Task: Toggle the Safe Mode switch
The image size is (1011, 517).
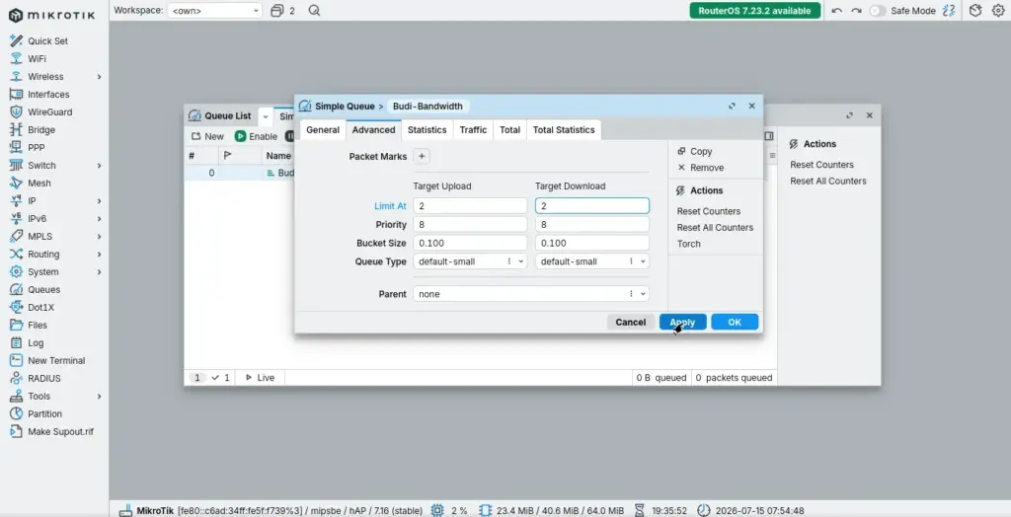Action: (877, 10)
